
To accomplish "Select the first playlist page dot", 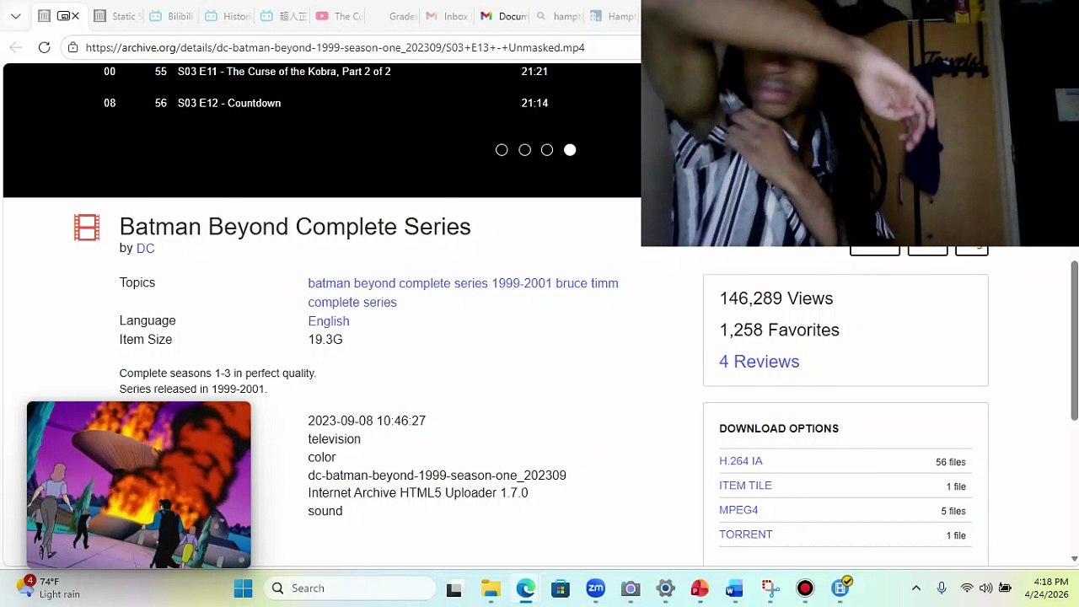I will click(502, 150).
